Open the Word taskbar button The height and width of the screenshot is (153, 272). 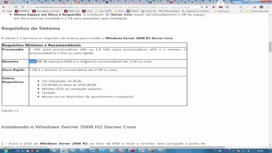[83, 151]
